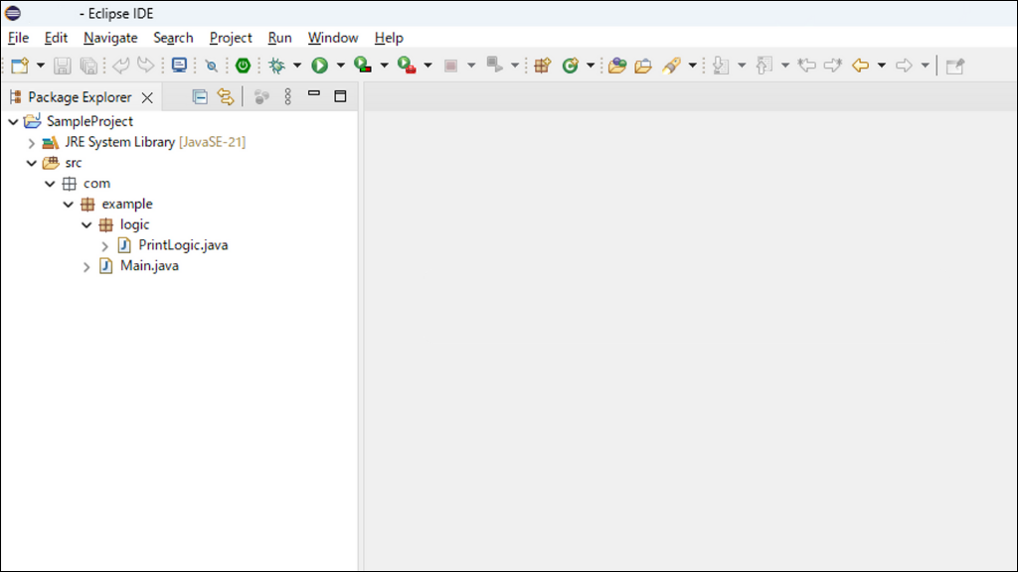Click the Previous Annotation icon
This screenshot has height=572, width=1018.
coord(764,66)
